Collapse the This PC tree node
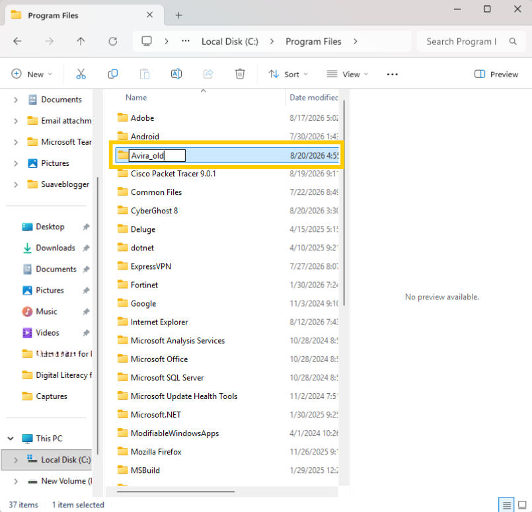Screen dimensions: 532x512 pos(11,439)
